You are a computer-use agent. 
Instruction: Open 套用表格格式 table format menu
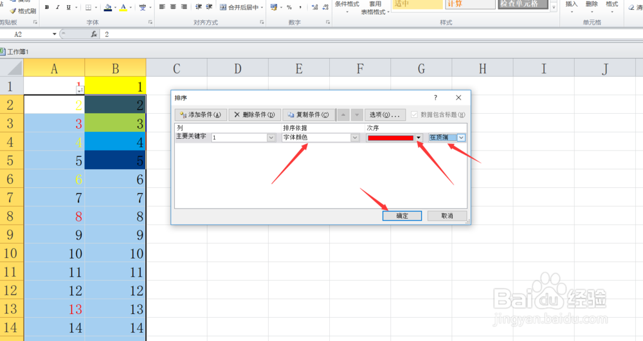pyautogui.click(x=376, y=8)
